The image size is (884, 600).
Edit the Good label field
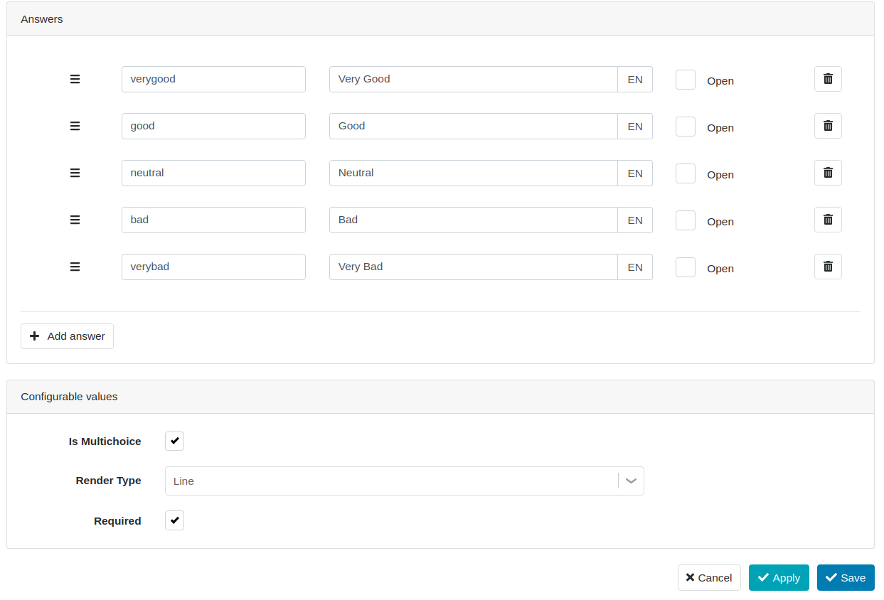(474, 126)
